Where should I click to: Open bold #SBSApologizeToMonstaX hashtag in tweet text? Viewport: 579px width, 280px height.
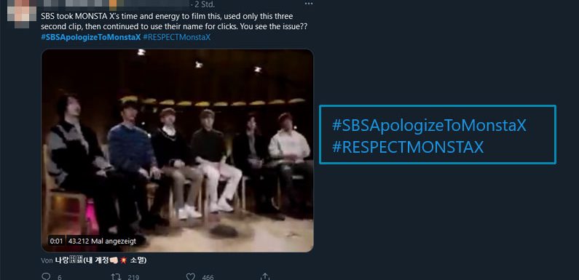(91, 37)
